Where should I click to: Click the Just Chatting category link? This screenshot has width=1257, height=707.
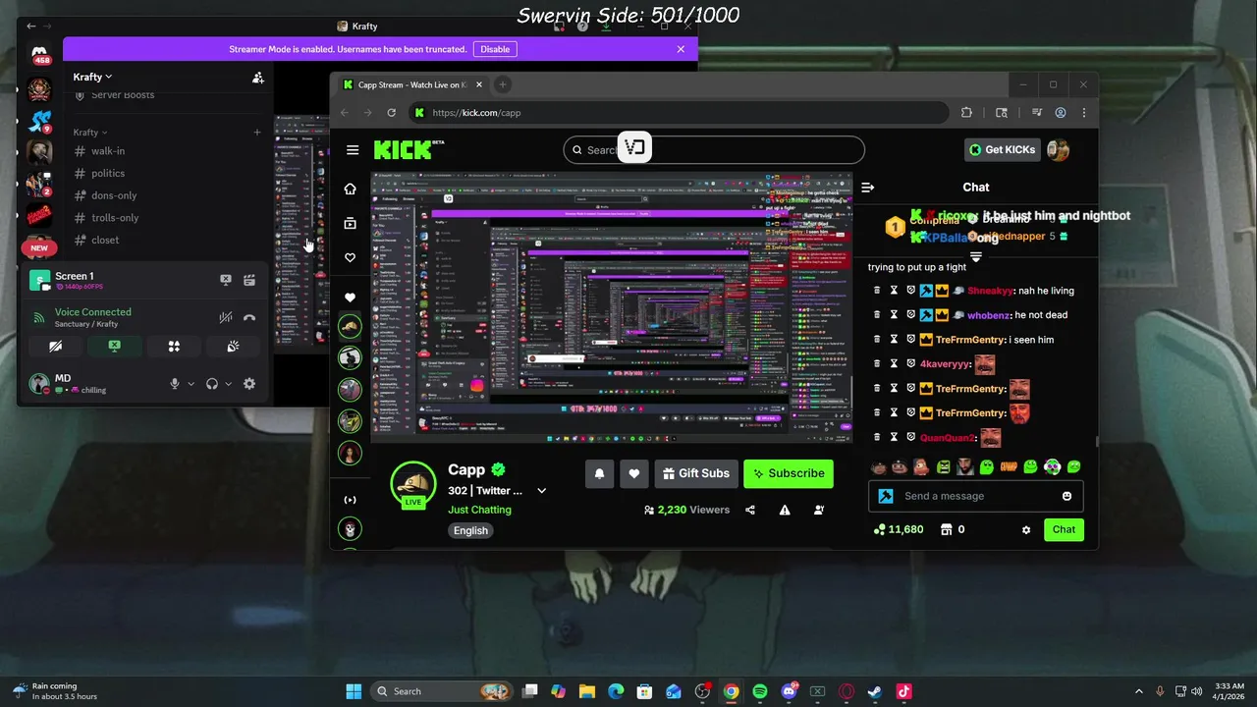pos(479,510)
